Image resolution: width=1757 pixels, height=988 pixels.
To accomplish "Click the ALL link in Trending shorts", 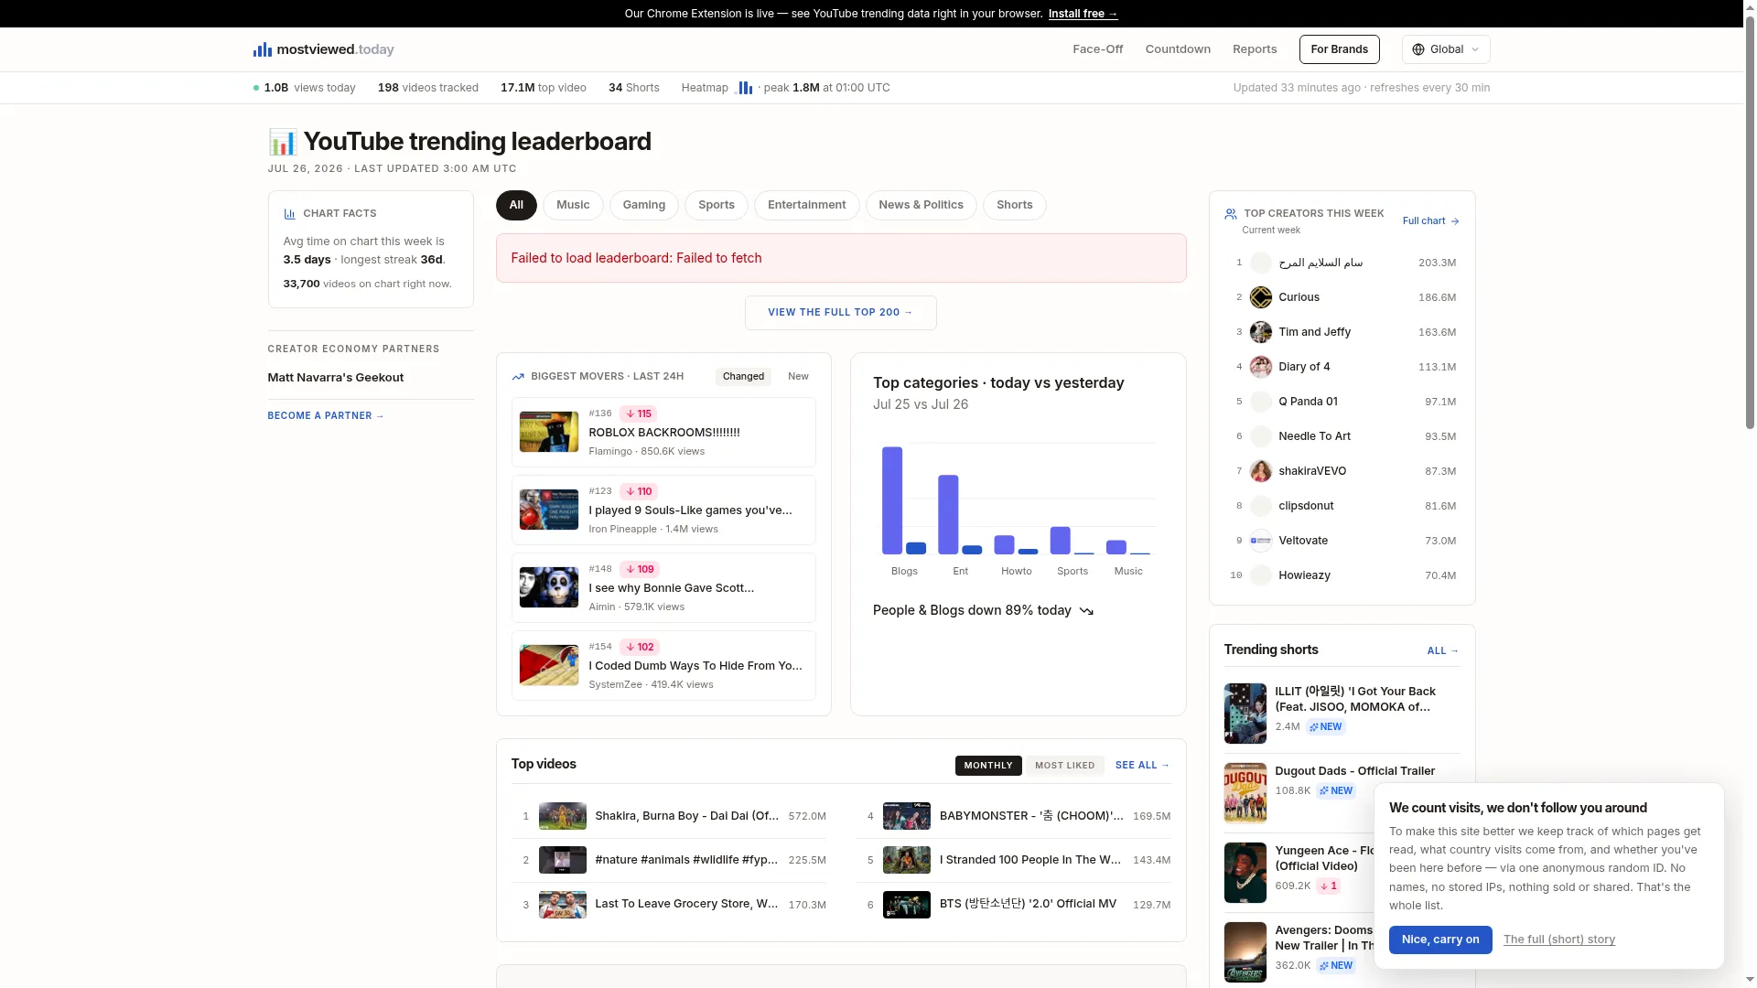I will coord(1443,651).
